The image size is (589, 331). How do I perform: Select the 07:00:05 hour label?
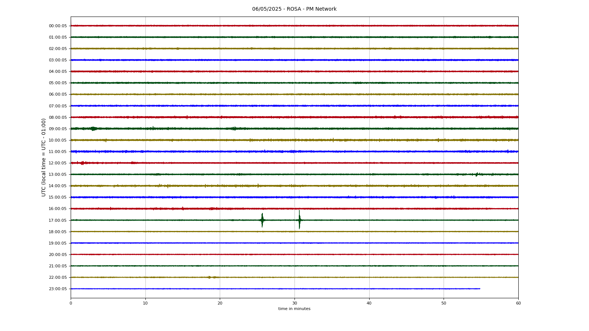click(58, 106)
